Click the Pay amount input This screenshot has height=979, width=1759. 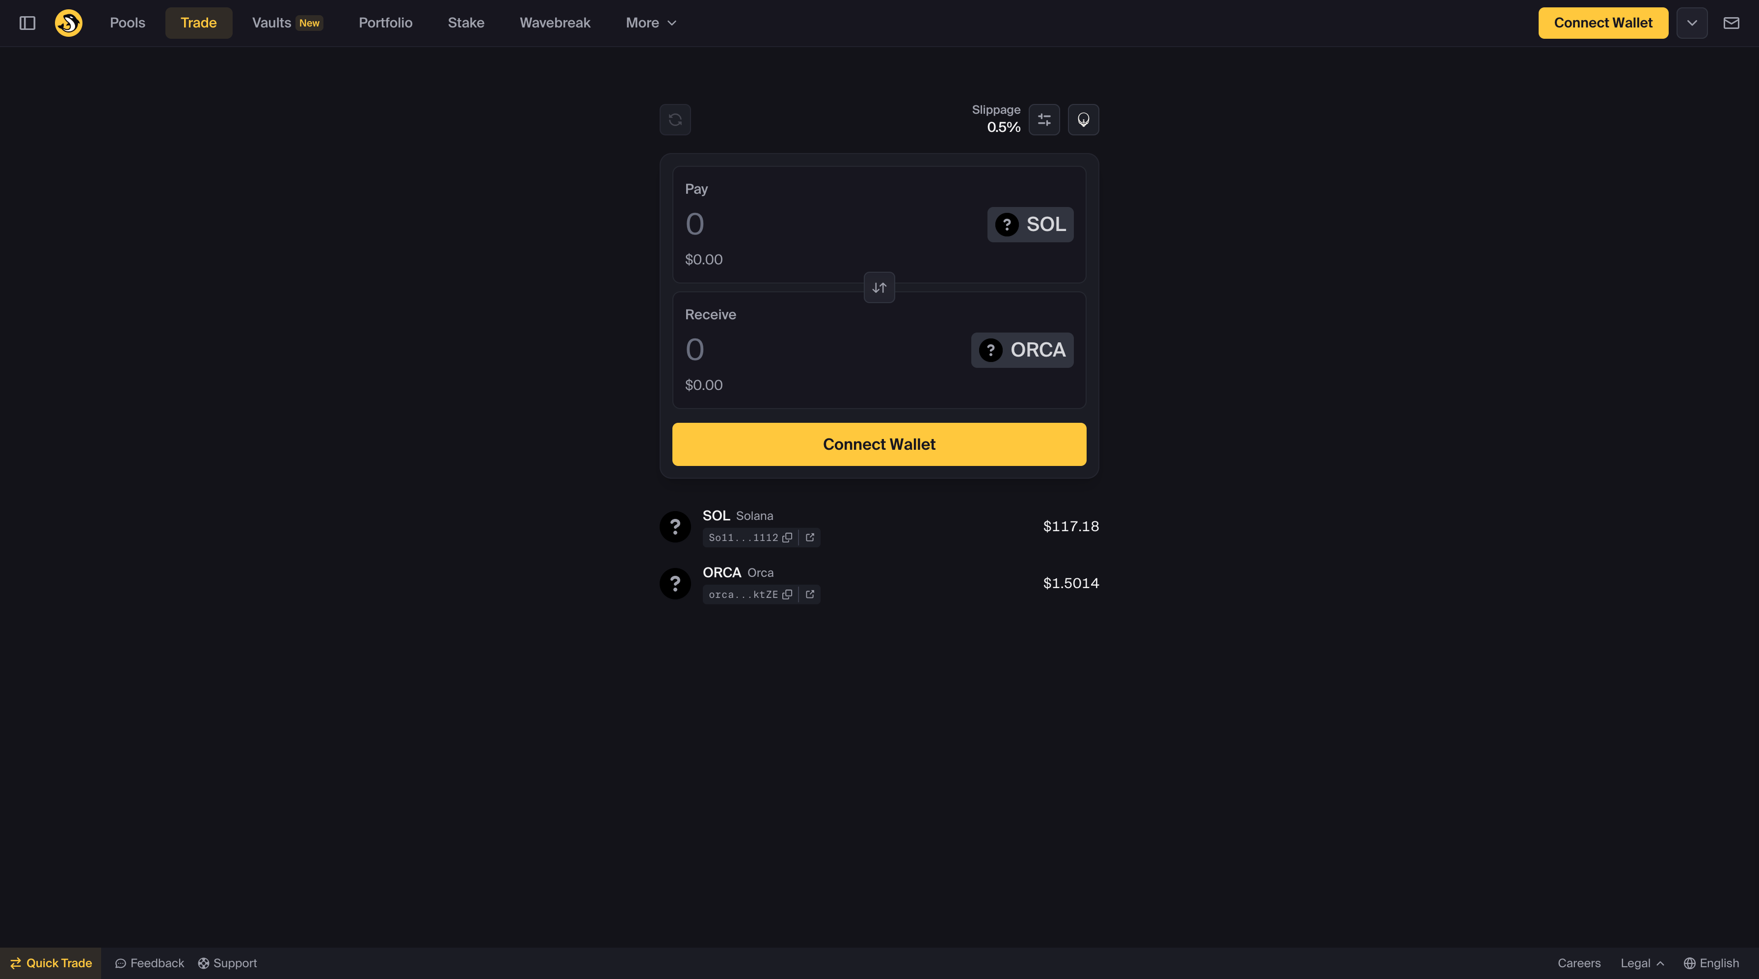tap(829, 225)
